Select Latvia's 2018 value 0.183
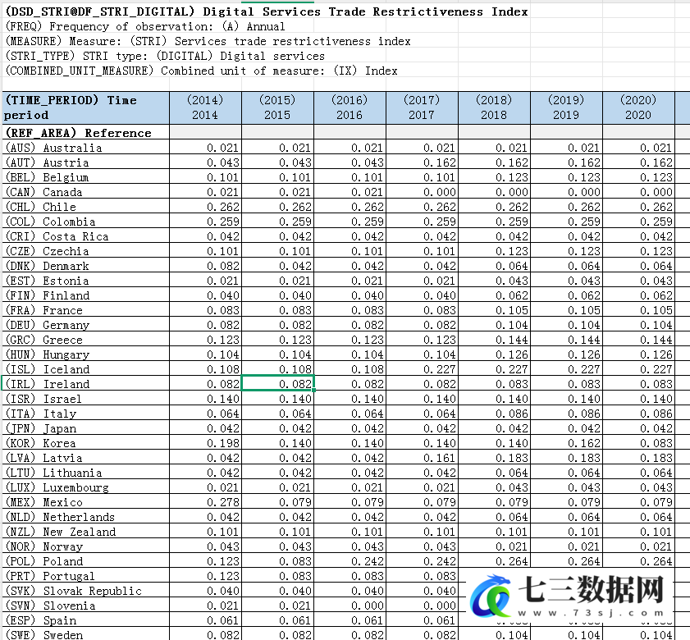The width and height of the screenshot is (690, 640). [x=494, y=457]
